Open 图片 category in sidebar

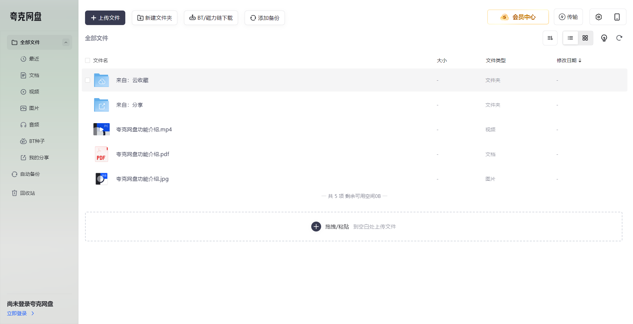click(x=34, y=108)
